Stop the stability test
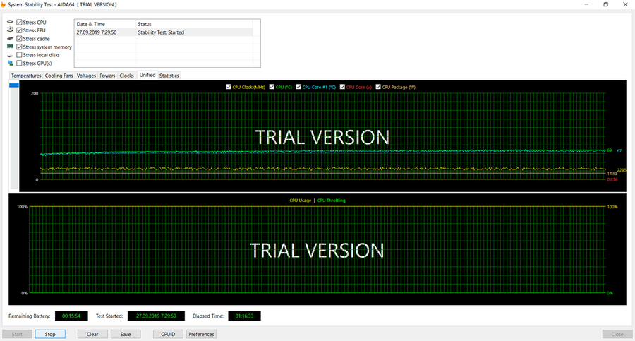Image resolution: width=635 pixels, height=341 pixels. (x=50, y=334)
